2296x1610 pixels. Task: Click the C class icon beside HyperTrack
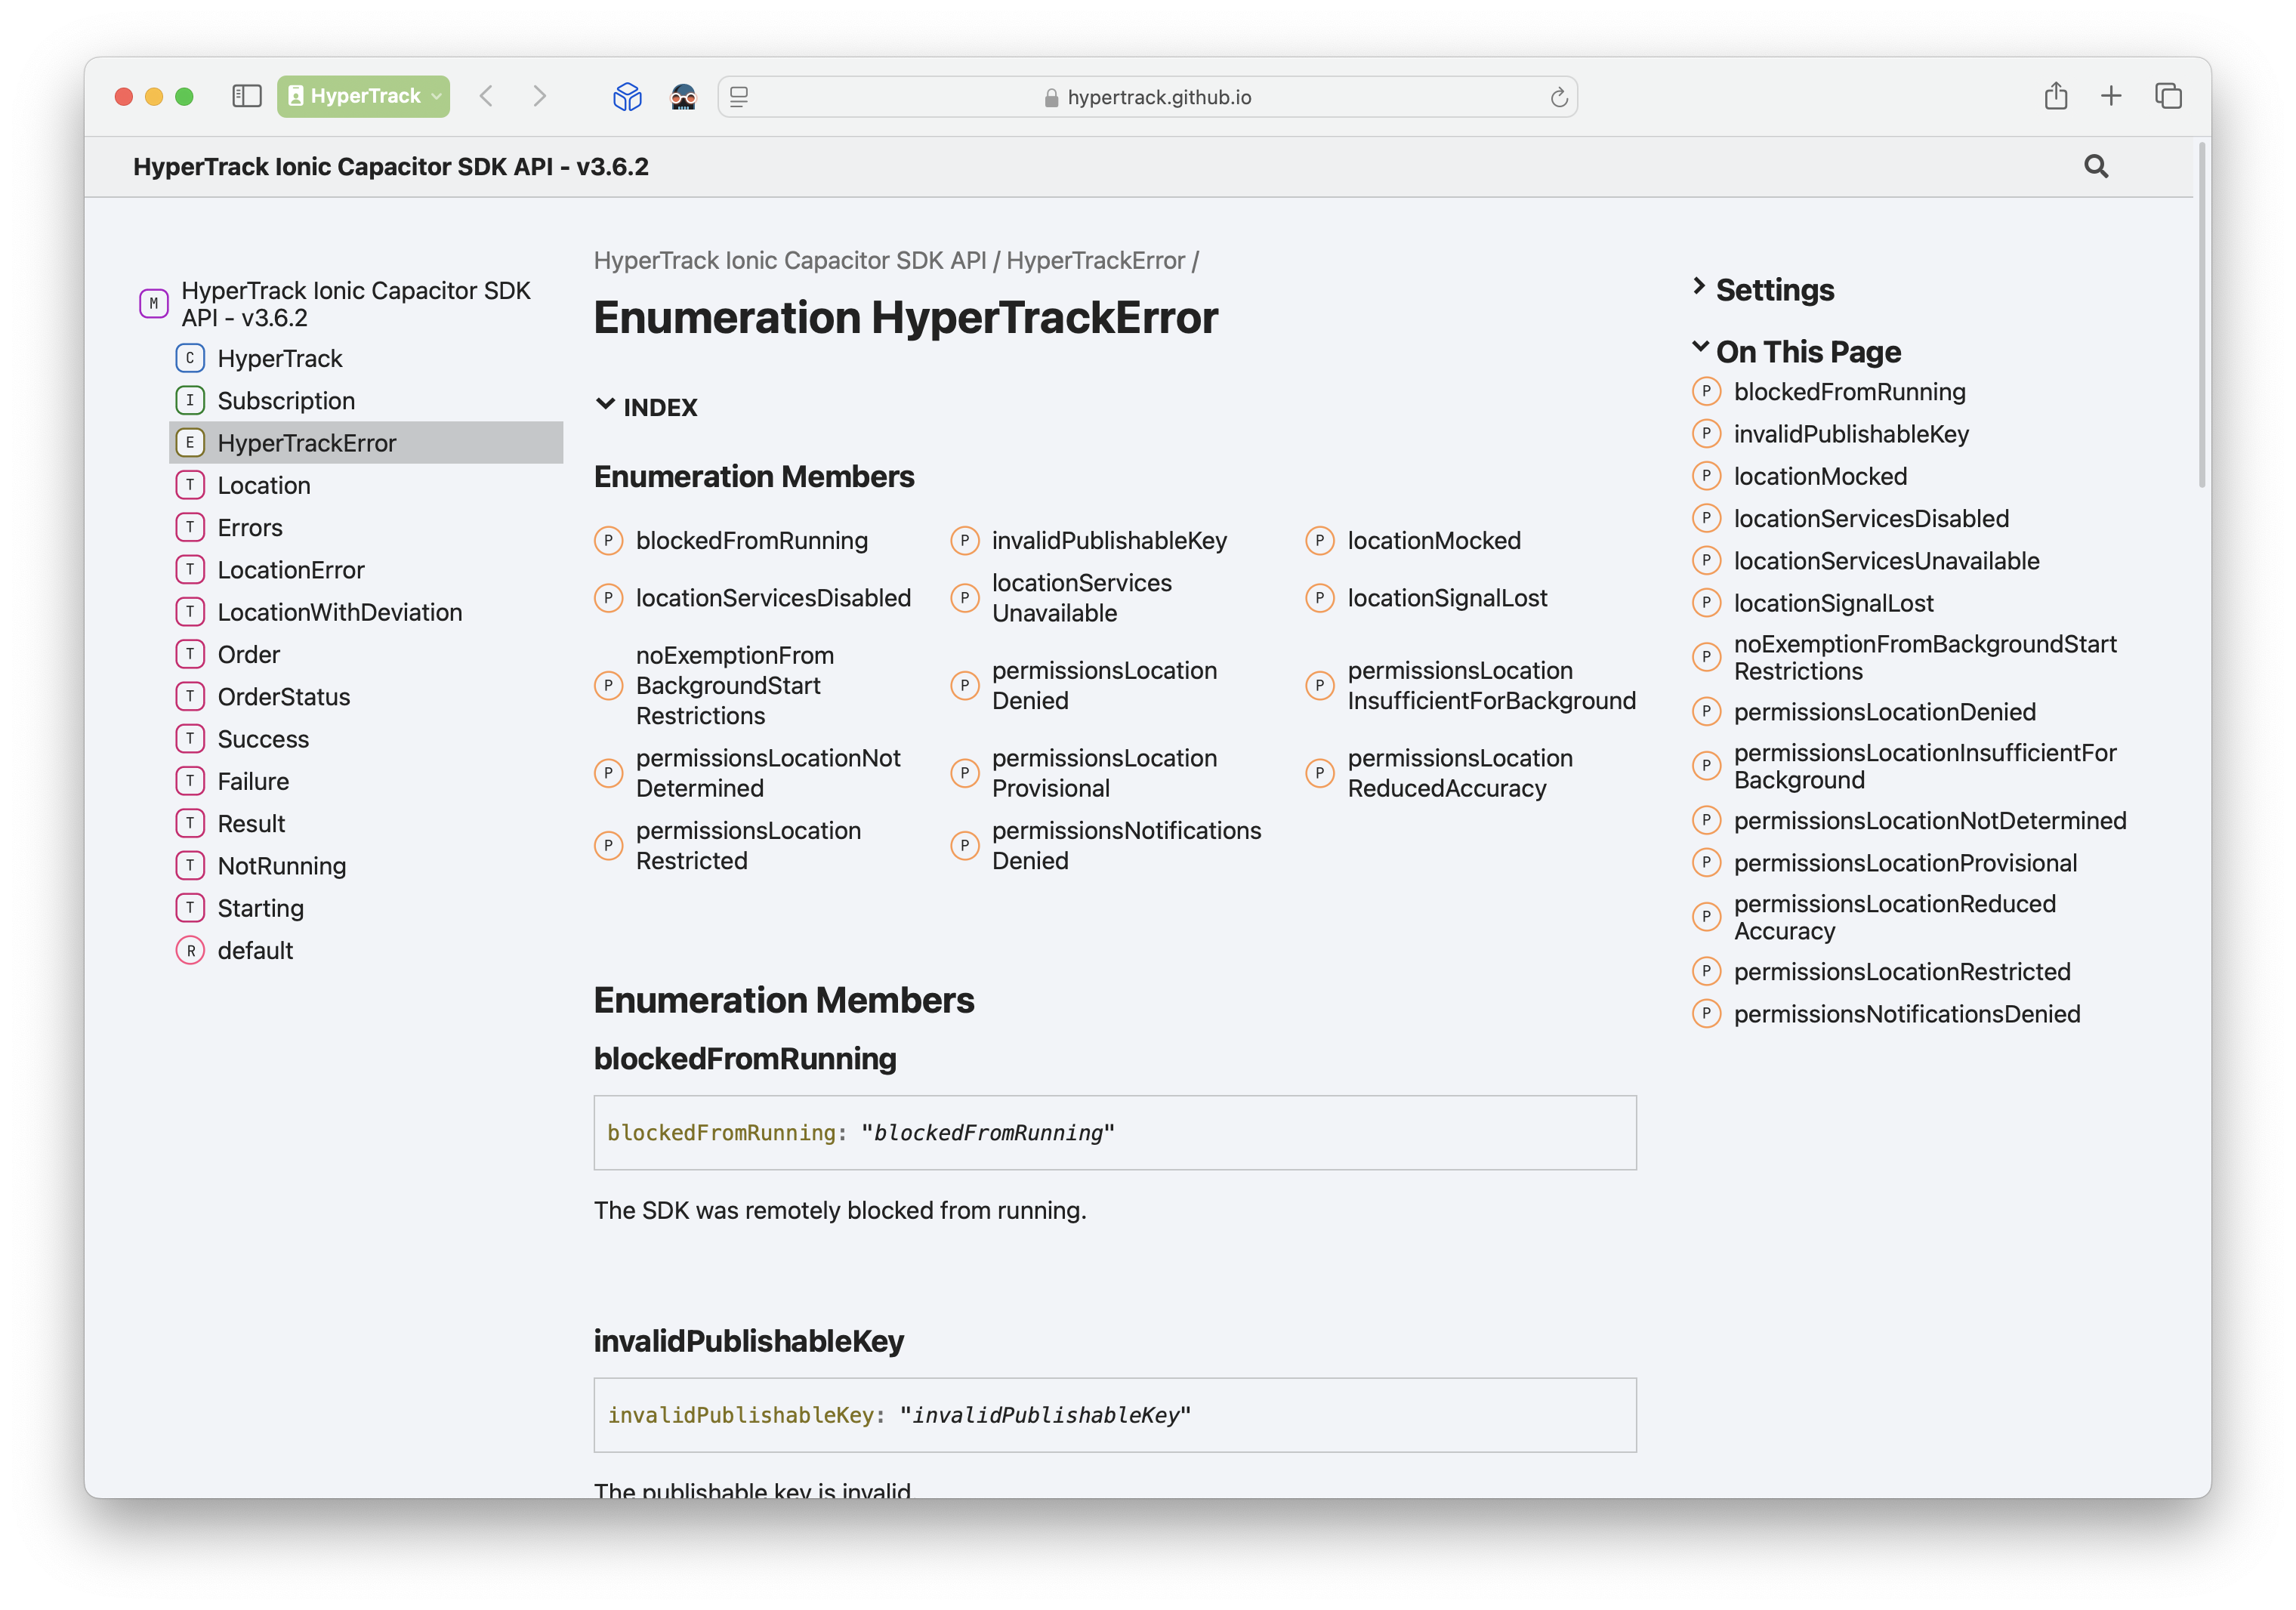pos(190,358)
